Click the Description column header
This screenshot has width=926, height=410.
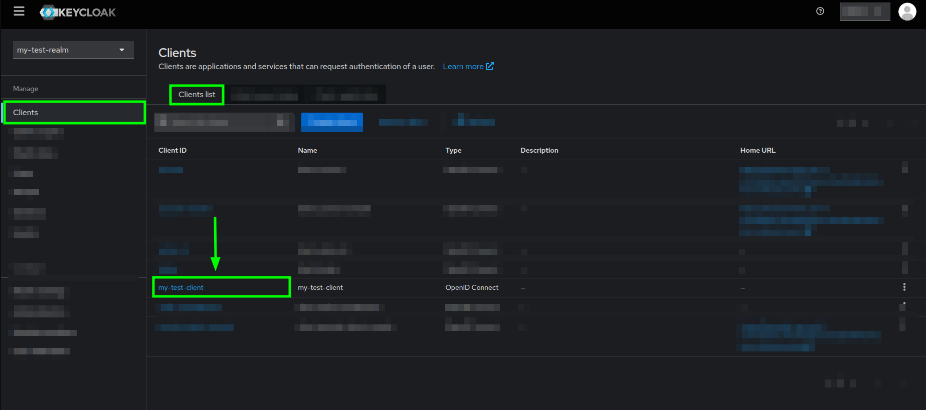coord(539,150)
